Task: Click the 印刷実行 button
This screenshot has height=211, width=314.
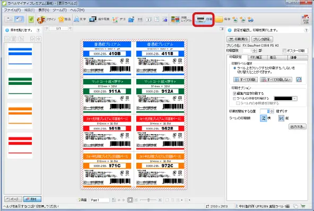Action: [x=238, y=39]
